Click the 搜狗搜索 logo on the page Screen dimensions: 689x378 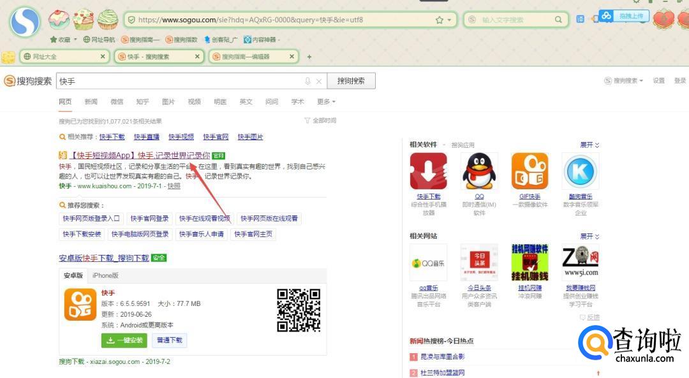click(28, 81)
